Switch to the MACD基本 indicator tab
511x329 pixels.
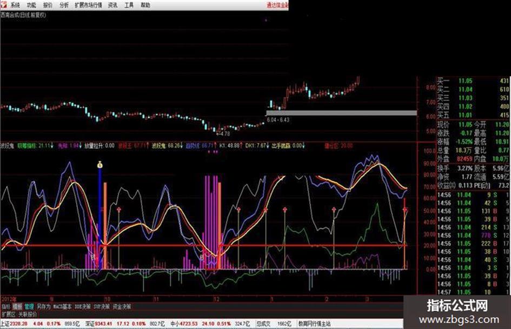tap(62, 306)
